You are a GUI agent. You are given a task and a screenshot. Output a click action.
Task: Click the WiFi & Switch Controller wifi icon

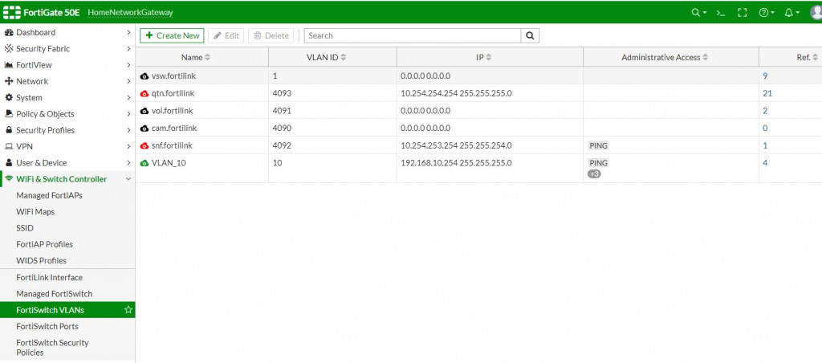pos(8,179)
